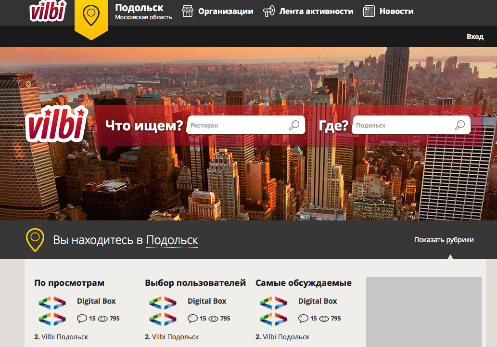Screen dimensions: 497x347
Task: Click the Самые обсуждаемые heading
Action: 304,283
